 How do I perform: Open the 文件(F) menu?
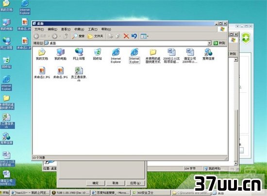pyautogui.click(x=39, y=29)
